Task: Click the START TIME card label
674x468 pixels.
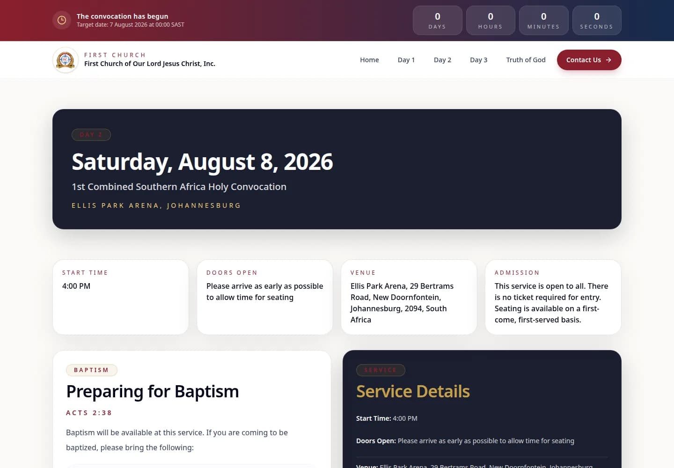Action: coord(85,273)
